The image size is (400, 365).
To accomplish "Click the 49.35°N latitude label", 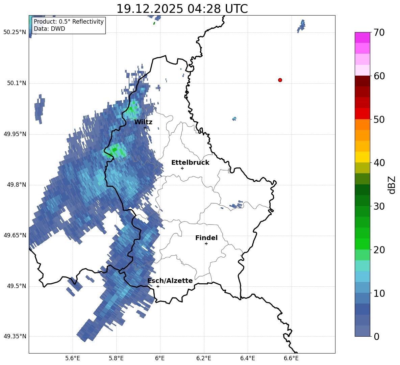I will [15, 336].
